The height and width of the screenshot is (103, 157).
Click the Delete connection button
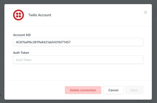[x=83, y=90]
